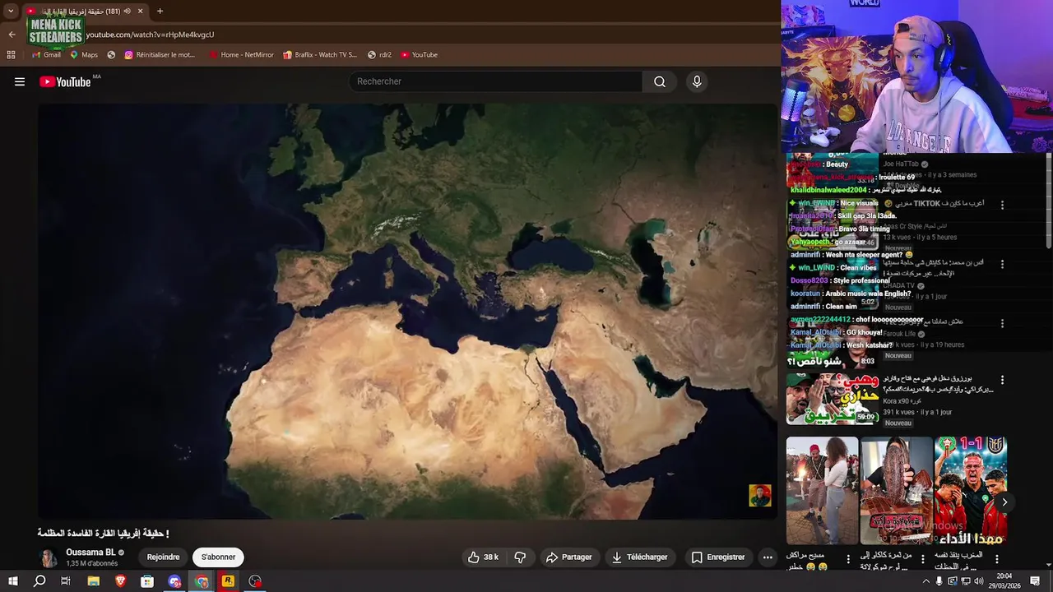The image size is (1053, 592).
Task: Show hidden system tray icons
Action: pos(925,581)
